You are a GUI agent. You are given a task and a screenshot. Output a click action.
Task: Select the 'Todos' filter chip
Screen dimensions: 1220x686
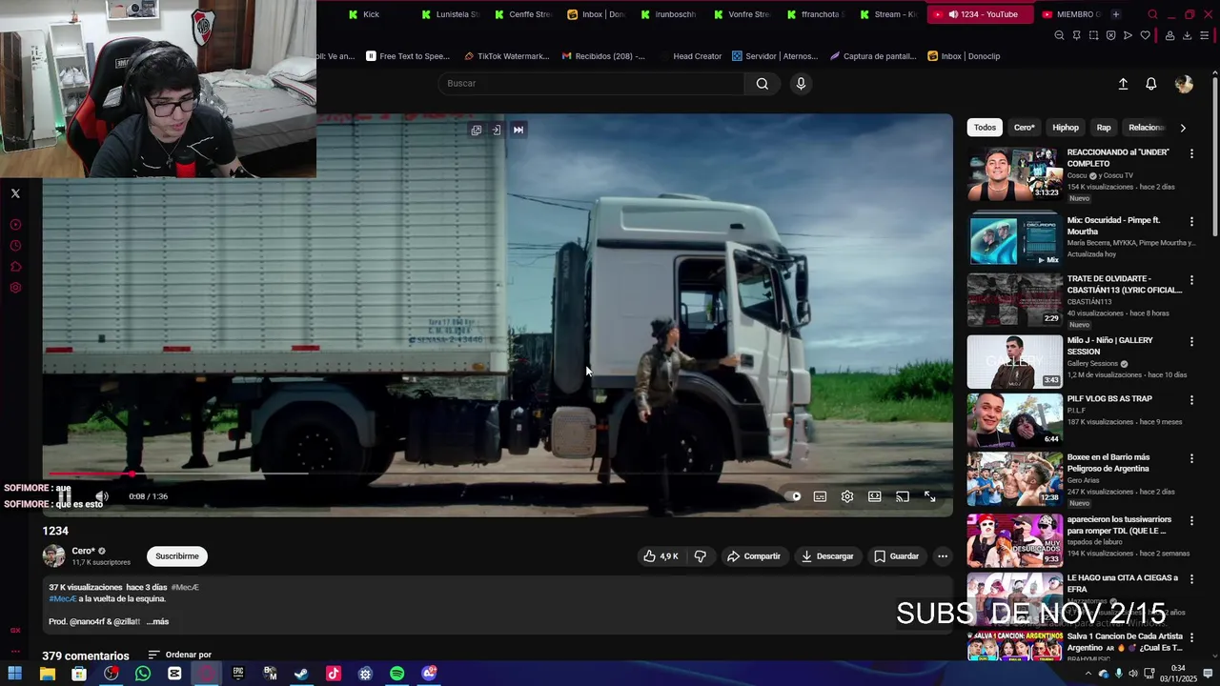[x=985, y=128]
